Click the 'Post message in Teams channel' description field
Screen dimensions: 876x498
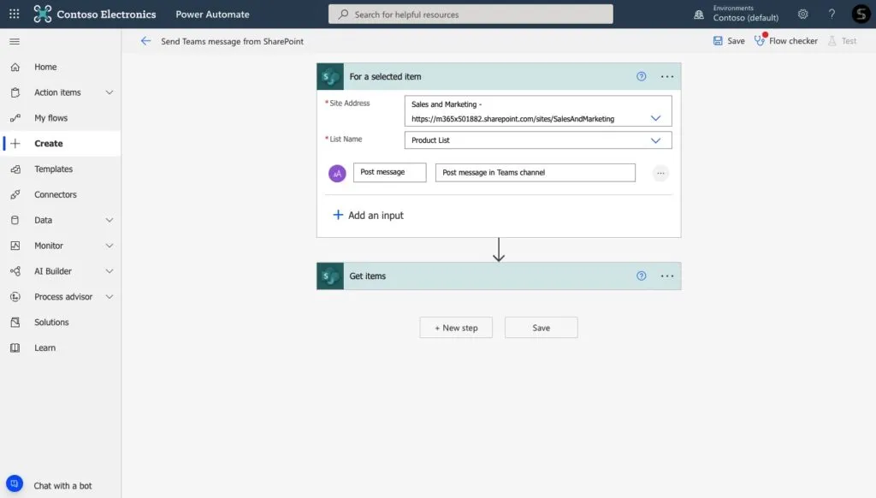coord(536,172)
